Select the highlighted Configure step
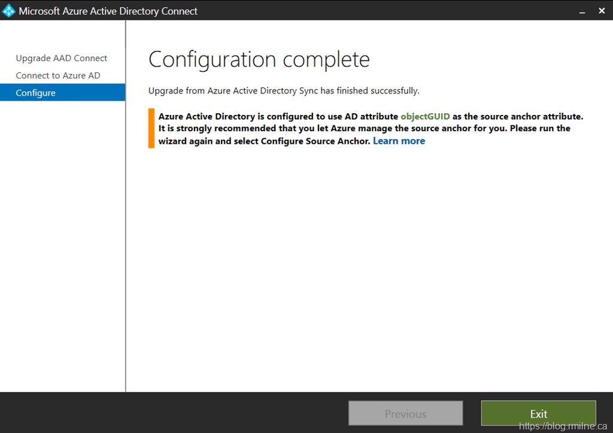This screenshot has width=613, height=433. click(36, 93)
